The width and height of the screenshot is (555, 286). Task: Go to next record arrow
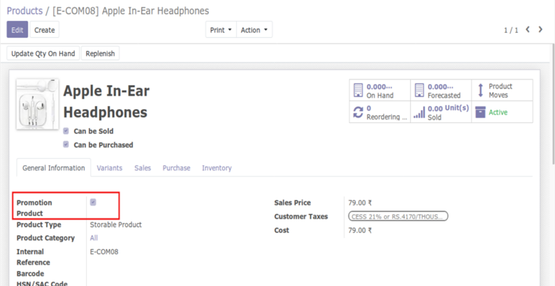(540, 30)
